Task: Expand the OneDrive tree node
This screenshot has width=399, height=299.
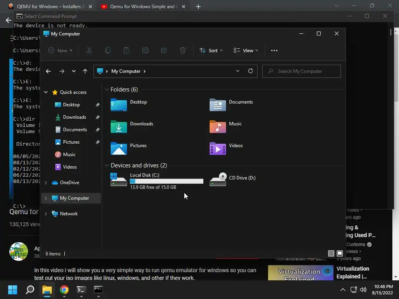Action: 46,183
